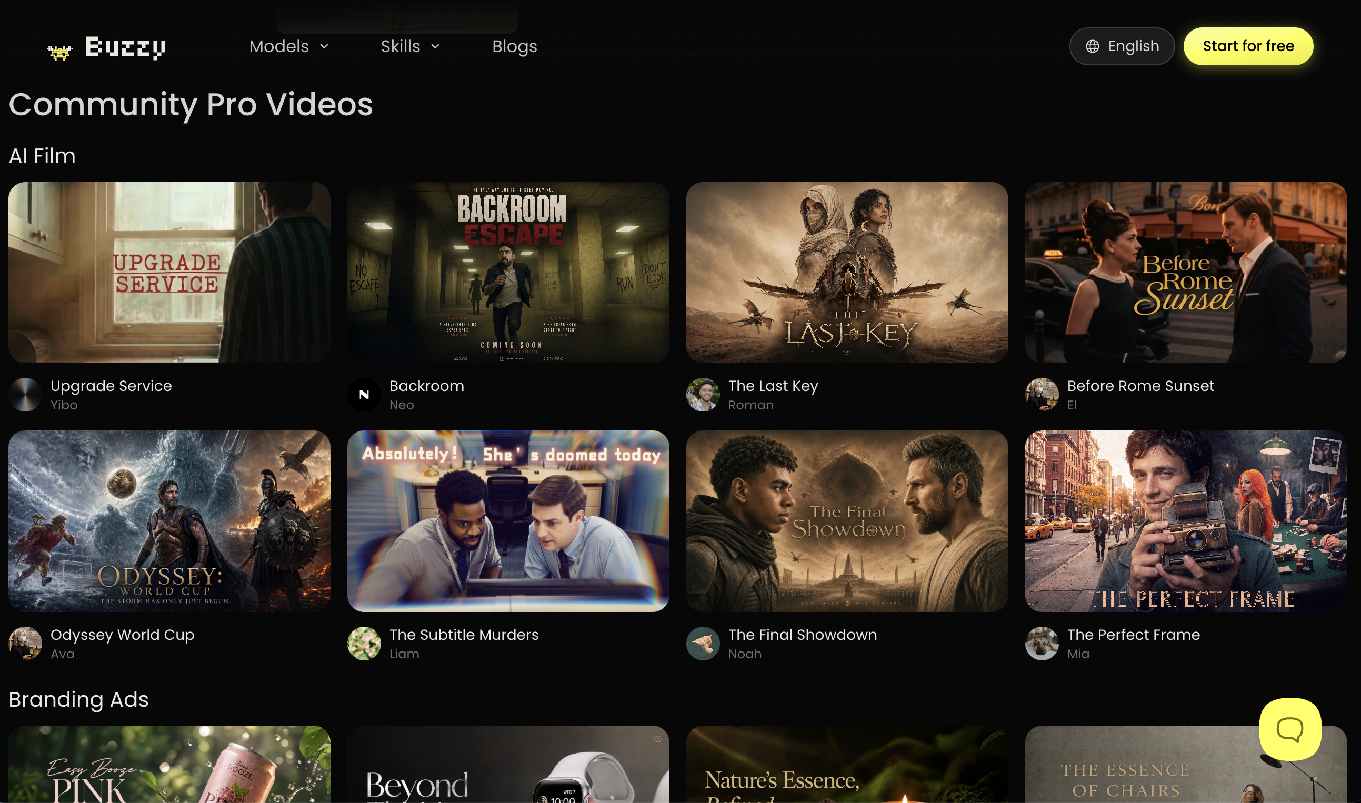Click creator name Ava
This screenshot has height=803, width=1361.
pyautogui.click(x=62, y=654)
